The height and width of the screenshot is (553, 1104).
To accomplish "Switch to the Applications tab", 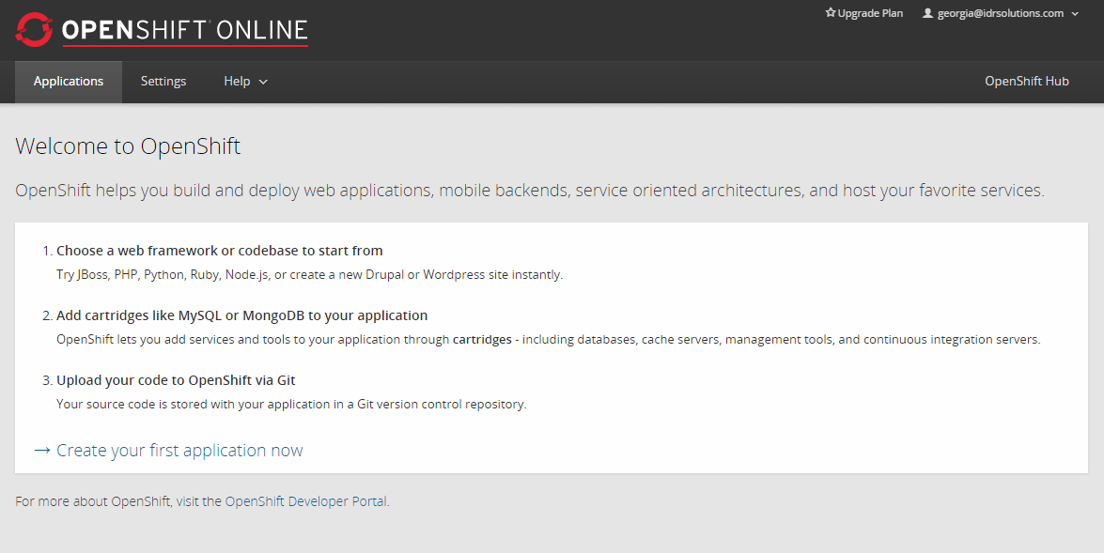I will pyautogui.click(x=69, y=82).
